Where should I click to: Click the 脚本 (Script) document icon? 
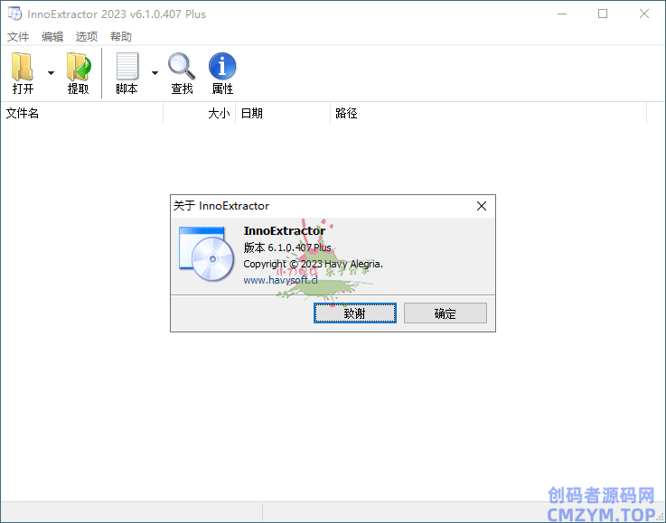(x=127, y=68)
